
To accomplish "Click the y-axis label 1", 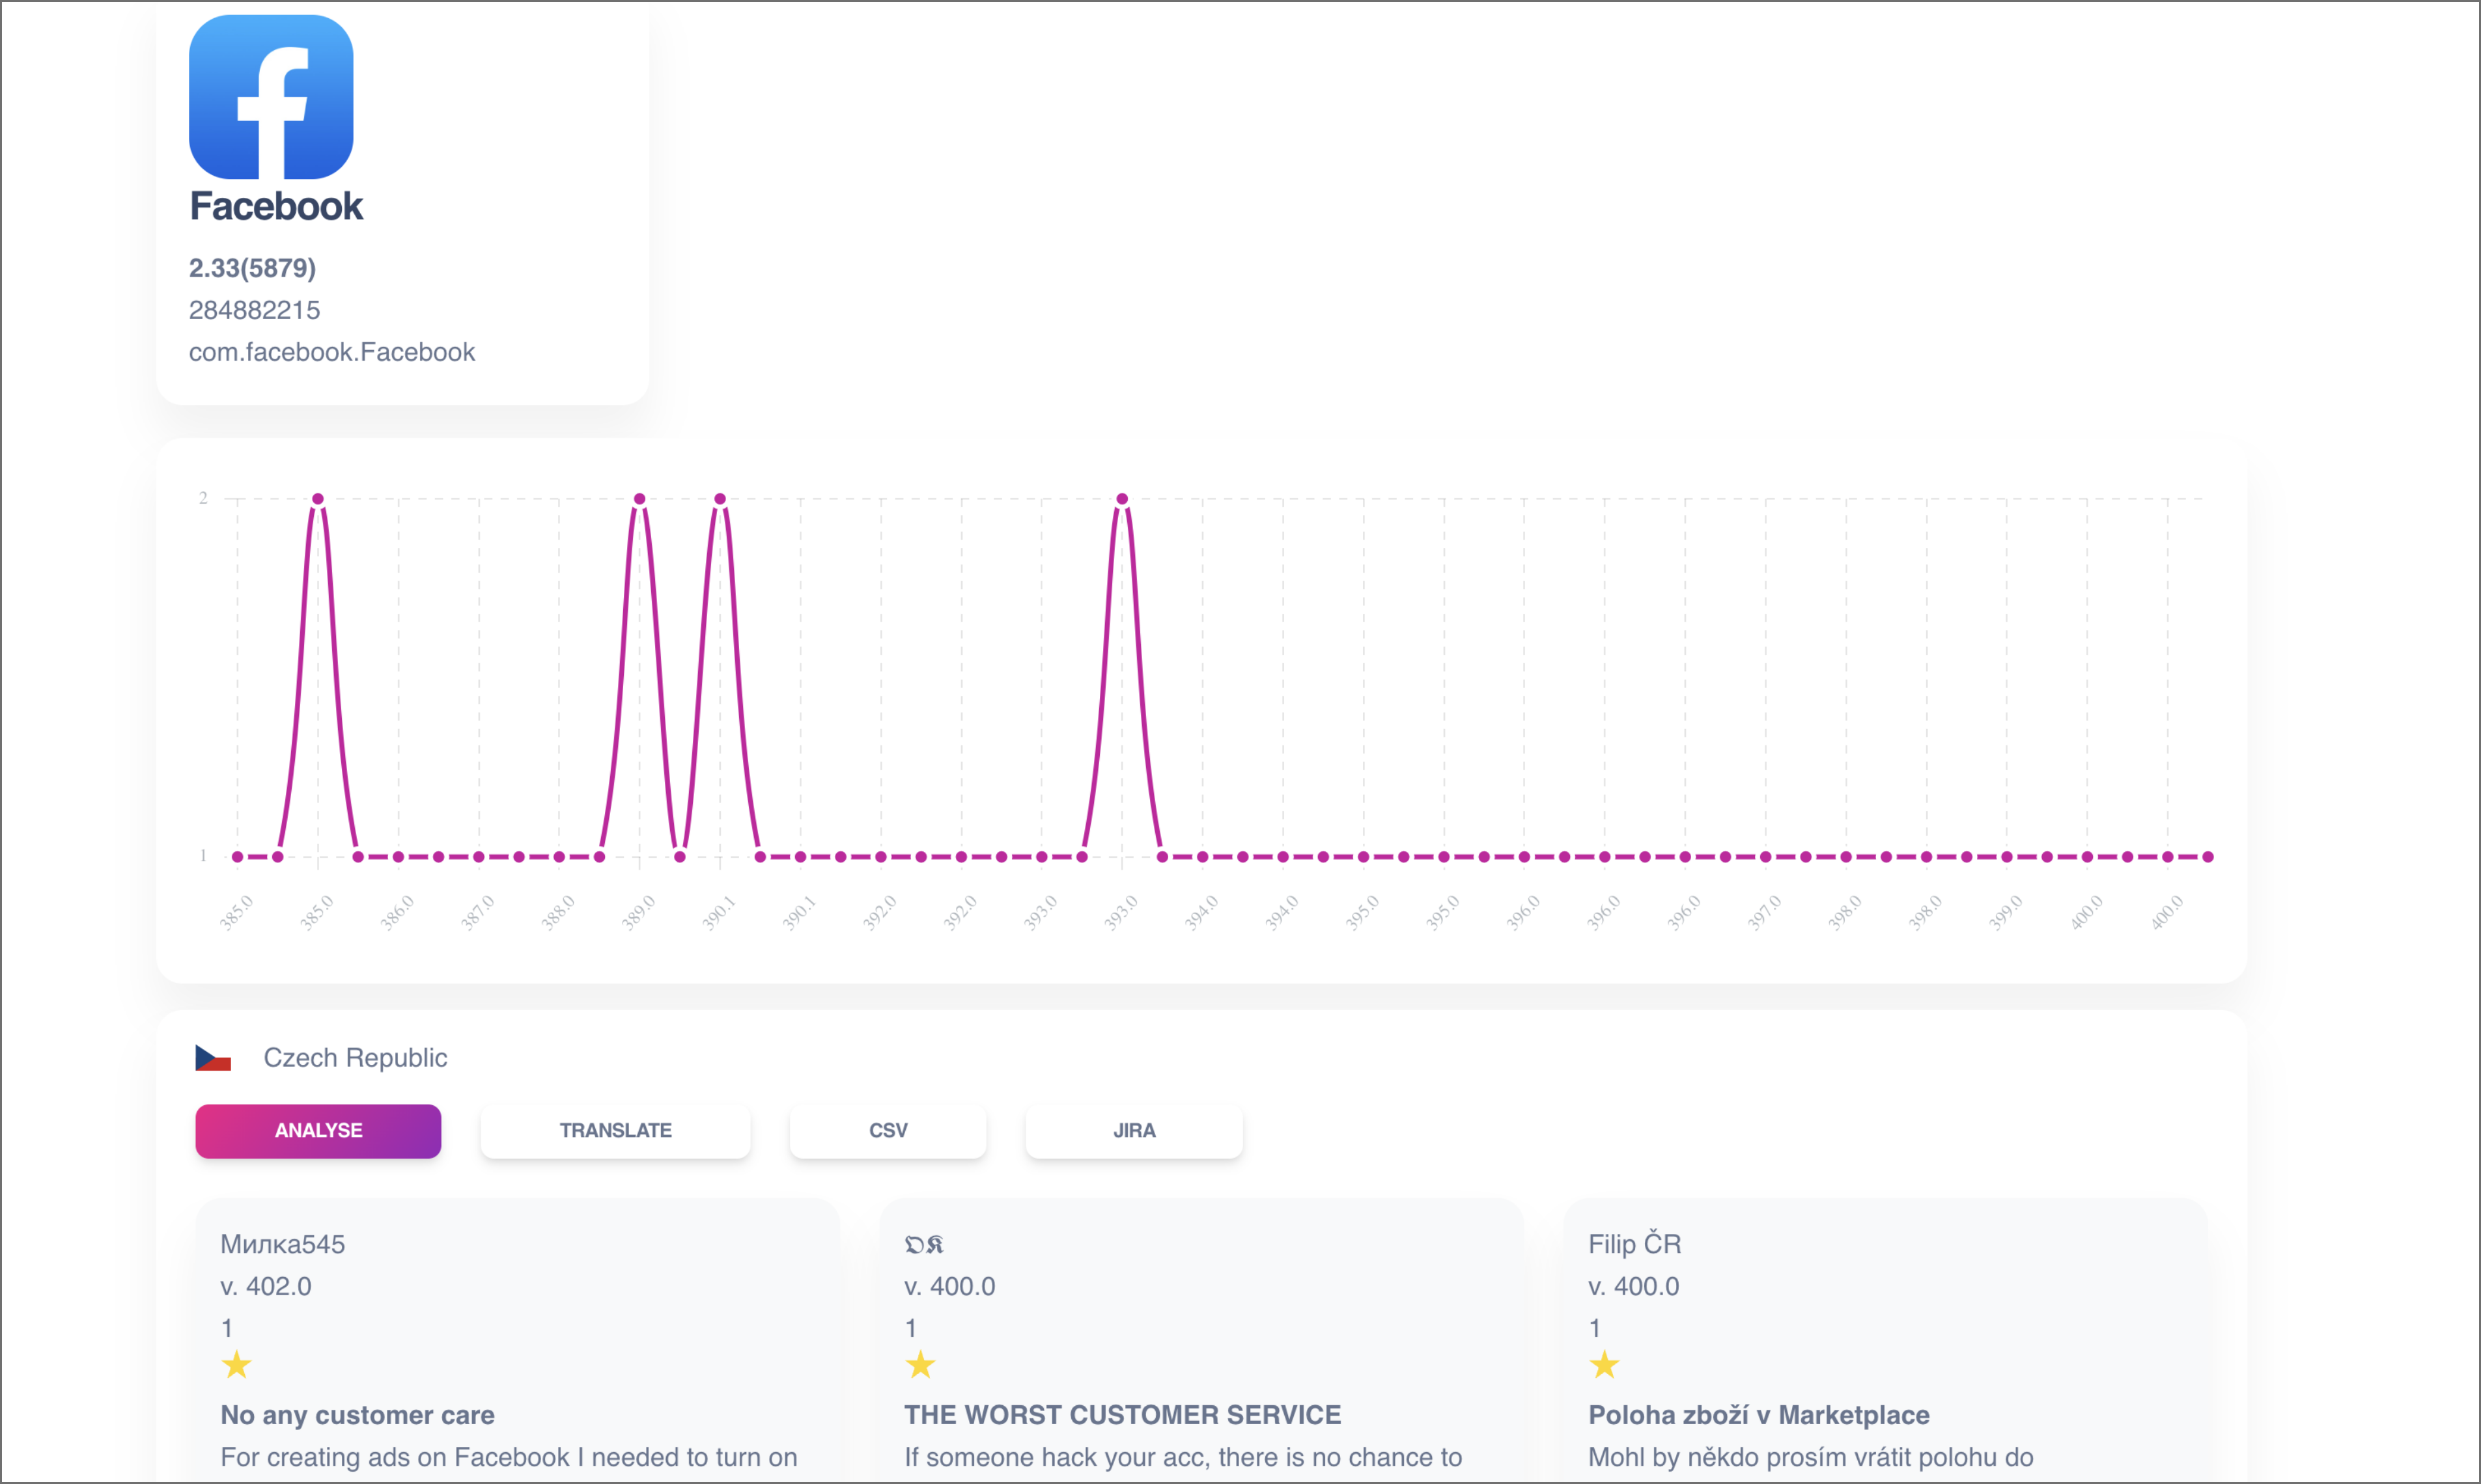I will (203, 856).
